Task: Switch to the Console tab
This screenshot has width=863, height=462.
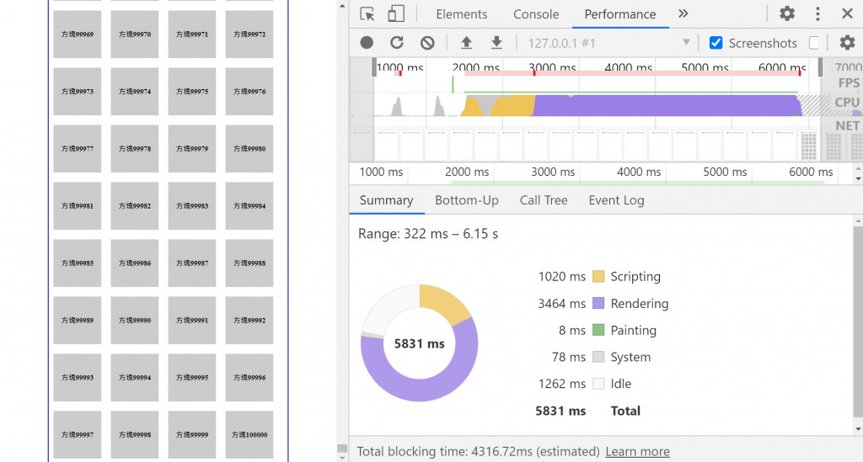Action: [536, 14]
